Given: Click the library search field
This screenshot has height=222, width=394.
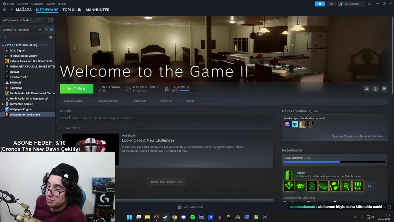Looking at the screenshot, I should 25,37.
